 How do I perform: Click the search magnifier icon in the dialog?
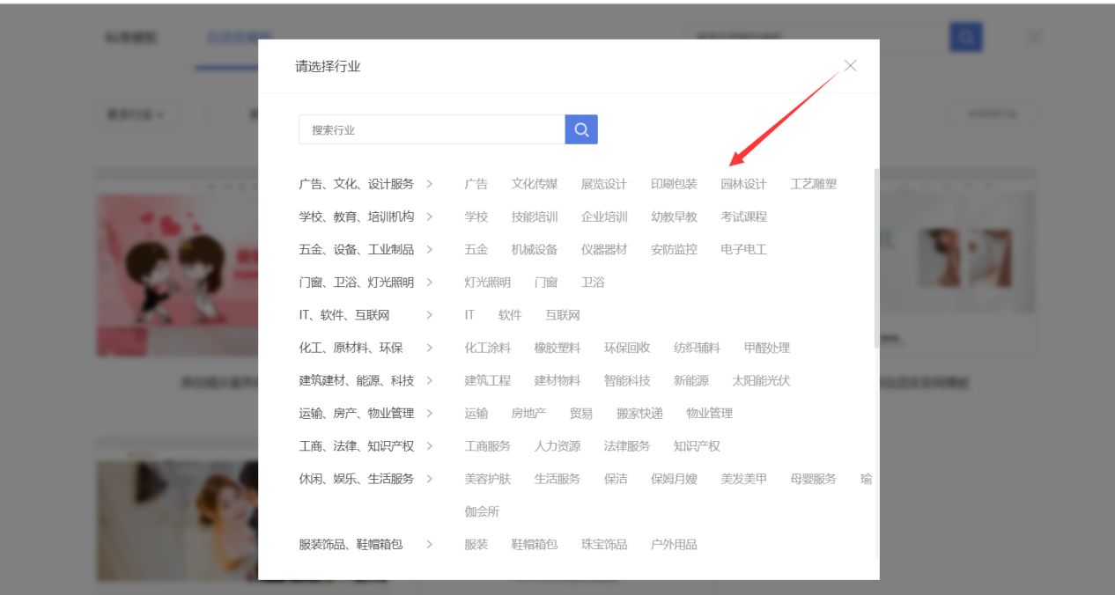(580, 129)
